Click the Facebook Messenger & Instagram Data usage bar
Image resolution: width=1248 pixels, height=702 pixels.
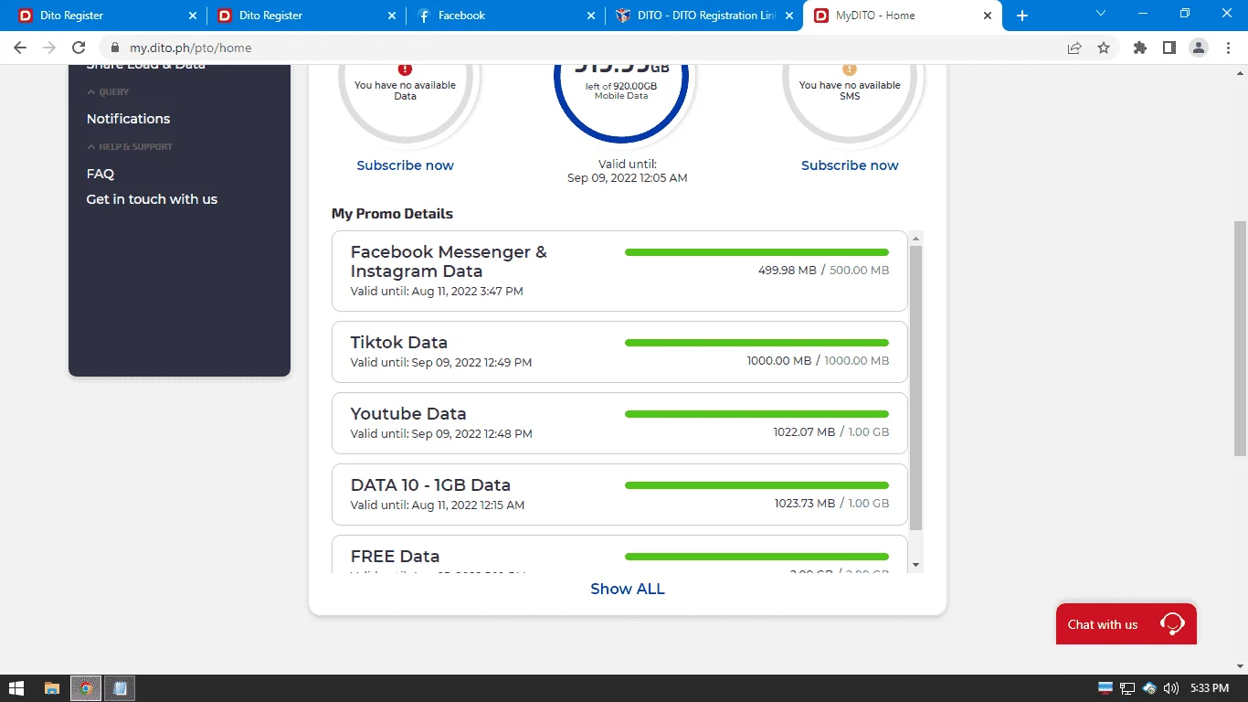pos(756,252)
